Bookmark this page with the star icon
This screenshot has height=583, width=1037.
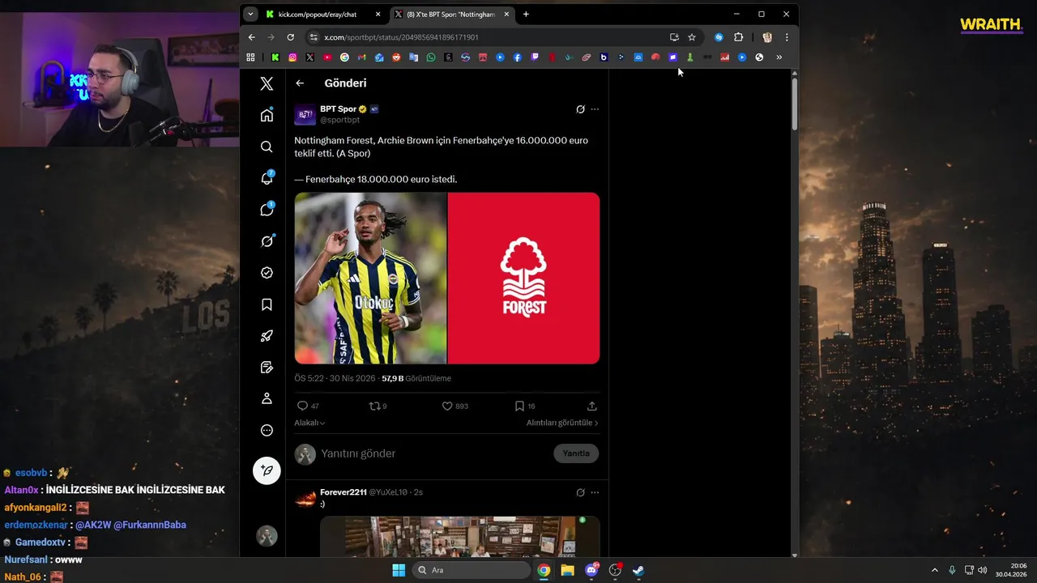click(x=692, y=37)
